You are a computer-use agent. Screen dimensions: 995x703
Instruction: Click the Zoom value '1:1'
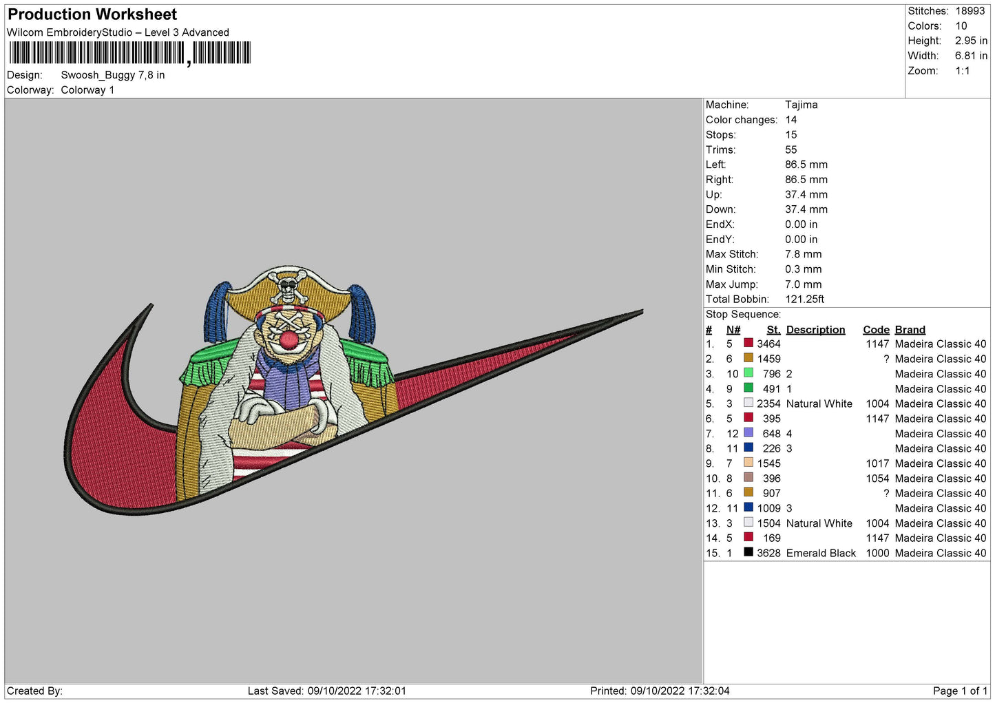click(x=963, y=71)
